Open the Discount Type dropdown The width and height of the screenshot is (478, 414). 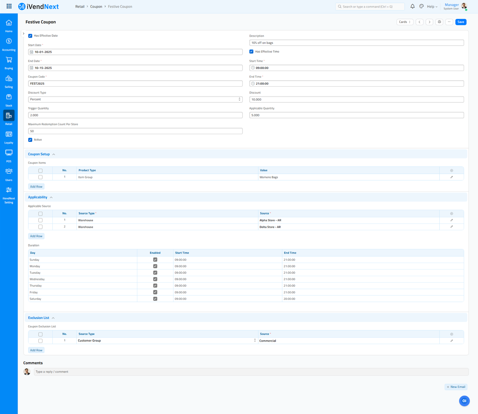[135, 99]
